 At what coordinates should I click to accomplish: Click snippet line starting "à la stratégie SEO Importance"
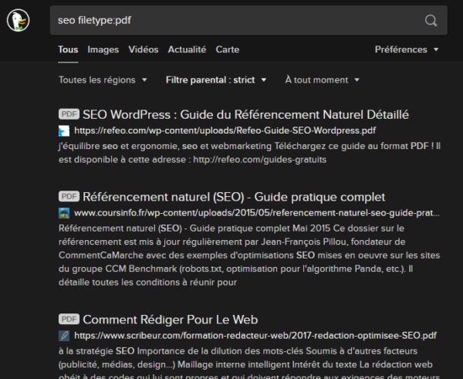[238, 351]
